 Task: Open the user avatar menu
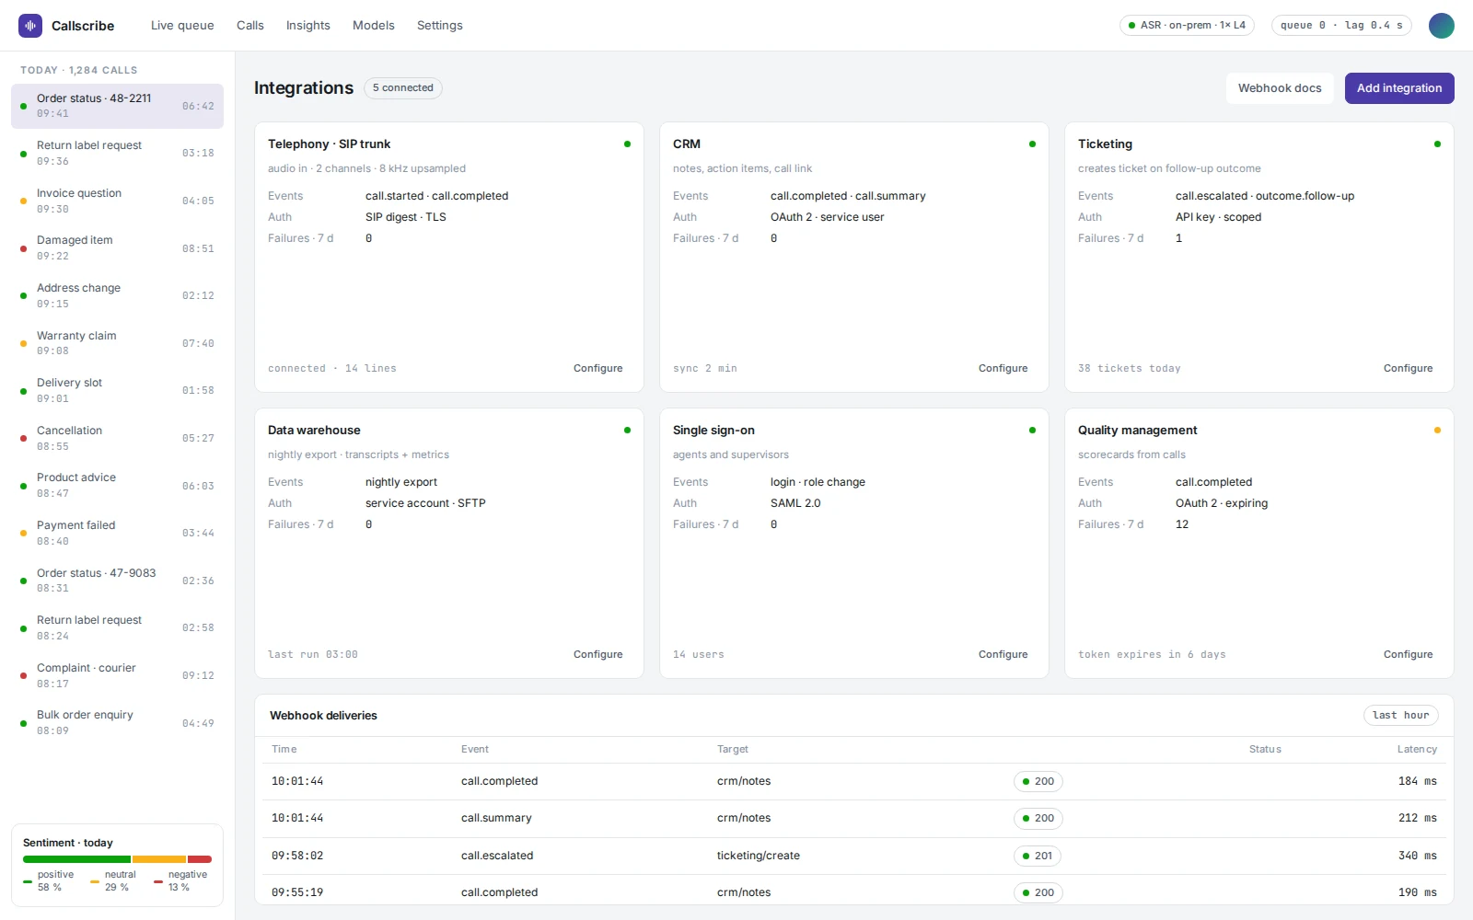1441,26
